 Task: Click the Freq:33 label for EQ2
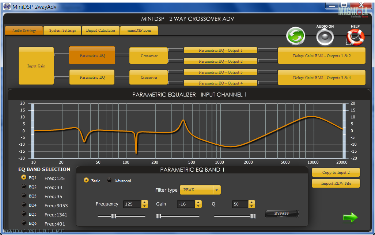click(53, 187)
